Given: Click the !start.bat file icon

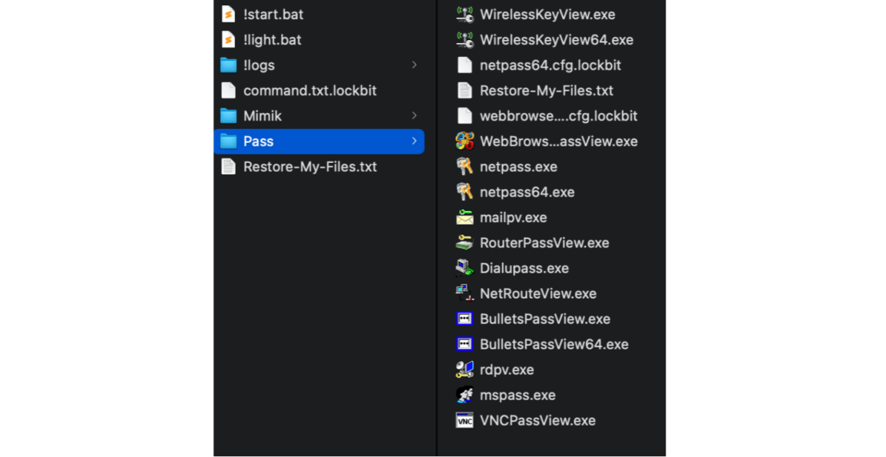Looking at the screenshot, I should 228,14.
